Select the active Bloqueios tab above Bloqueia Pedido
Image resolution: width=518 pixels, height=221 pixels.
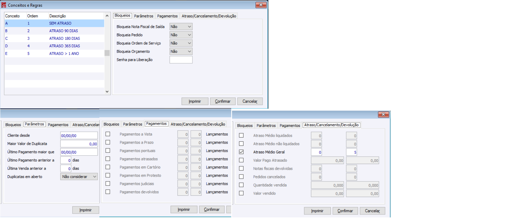tap(122, 16)
